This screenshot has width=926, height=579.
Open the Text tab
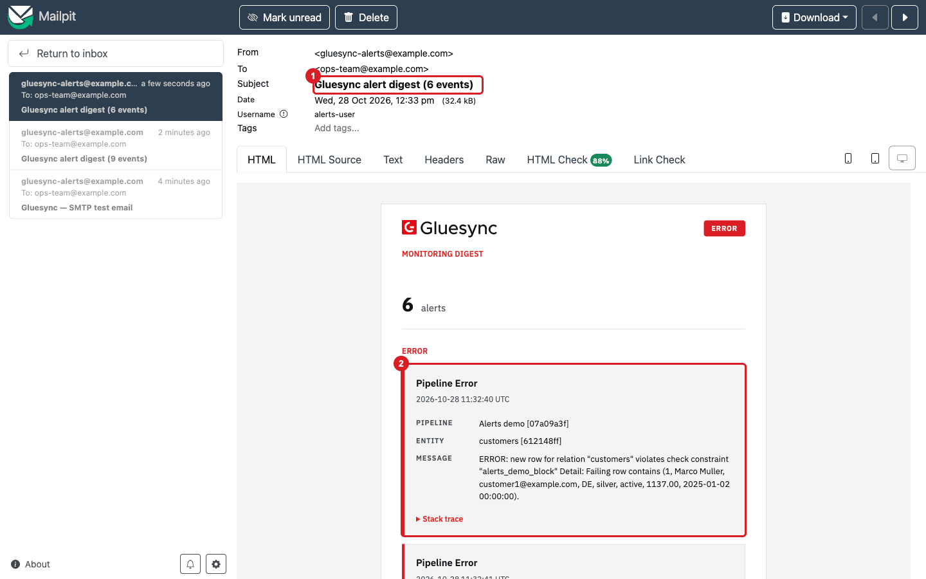coord(393,160)
